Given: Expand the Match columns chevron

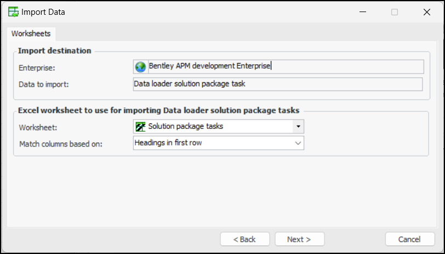Looking at the screenshot, I should [x=298, y=143].
